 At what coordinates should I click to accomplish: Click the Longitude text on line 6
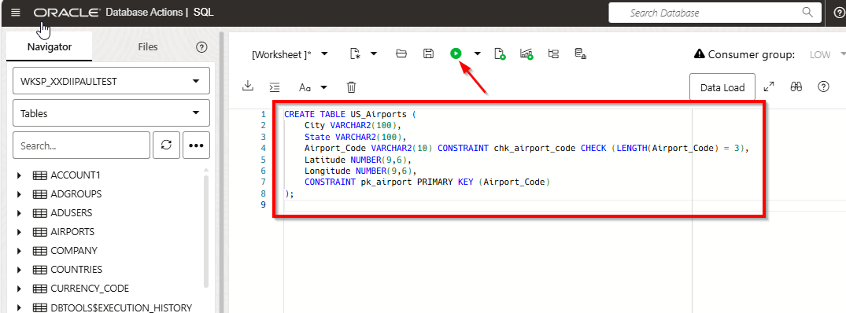(327, 171)
